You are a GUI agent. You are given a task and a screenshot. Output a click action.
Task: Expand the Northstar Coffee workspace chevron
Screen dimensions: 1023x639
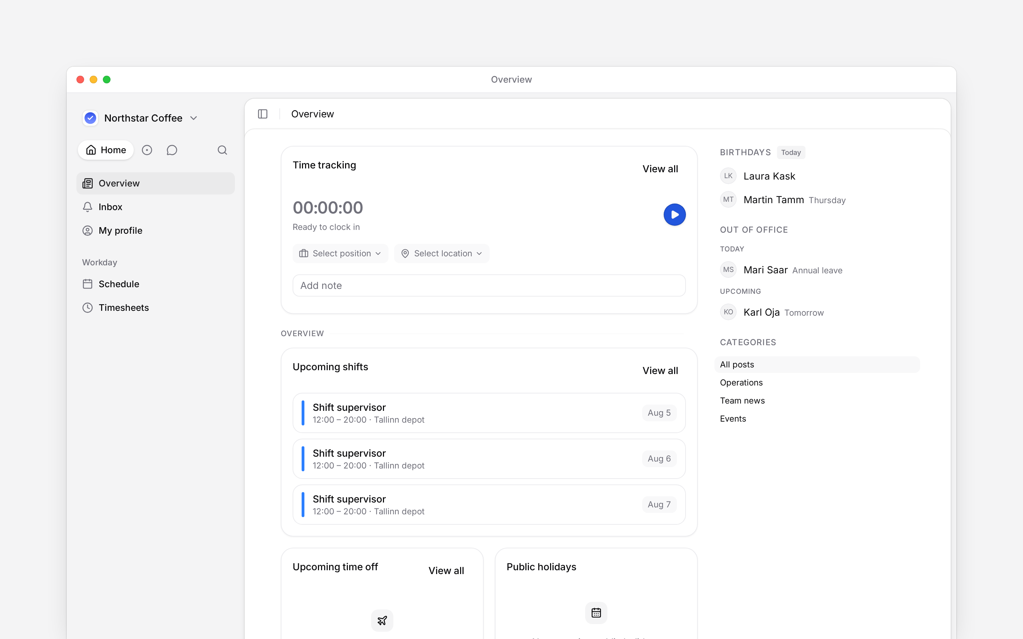(x=194, y=118)
